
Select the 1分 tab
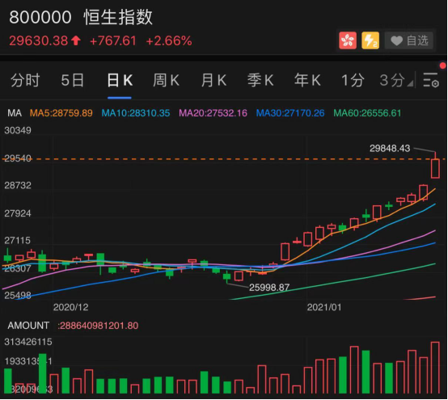[x=353, y=80]
